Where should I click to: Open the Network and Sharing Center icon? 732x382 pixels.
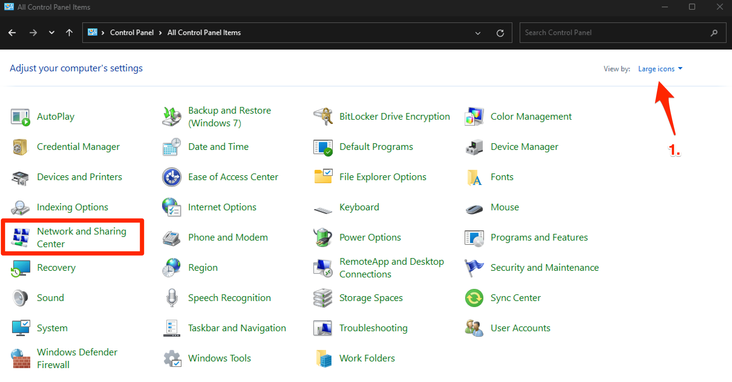pyautogui.click(x=21, y=238)
